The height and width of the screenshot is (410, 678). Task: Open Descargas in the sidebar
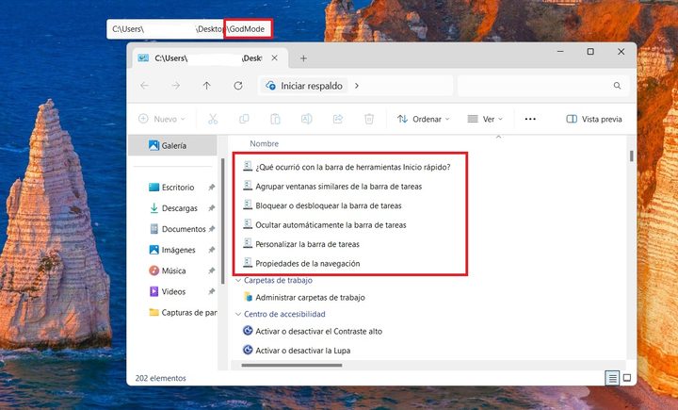click(x=179, y=208)
